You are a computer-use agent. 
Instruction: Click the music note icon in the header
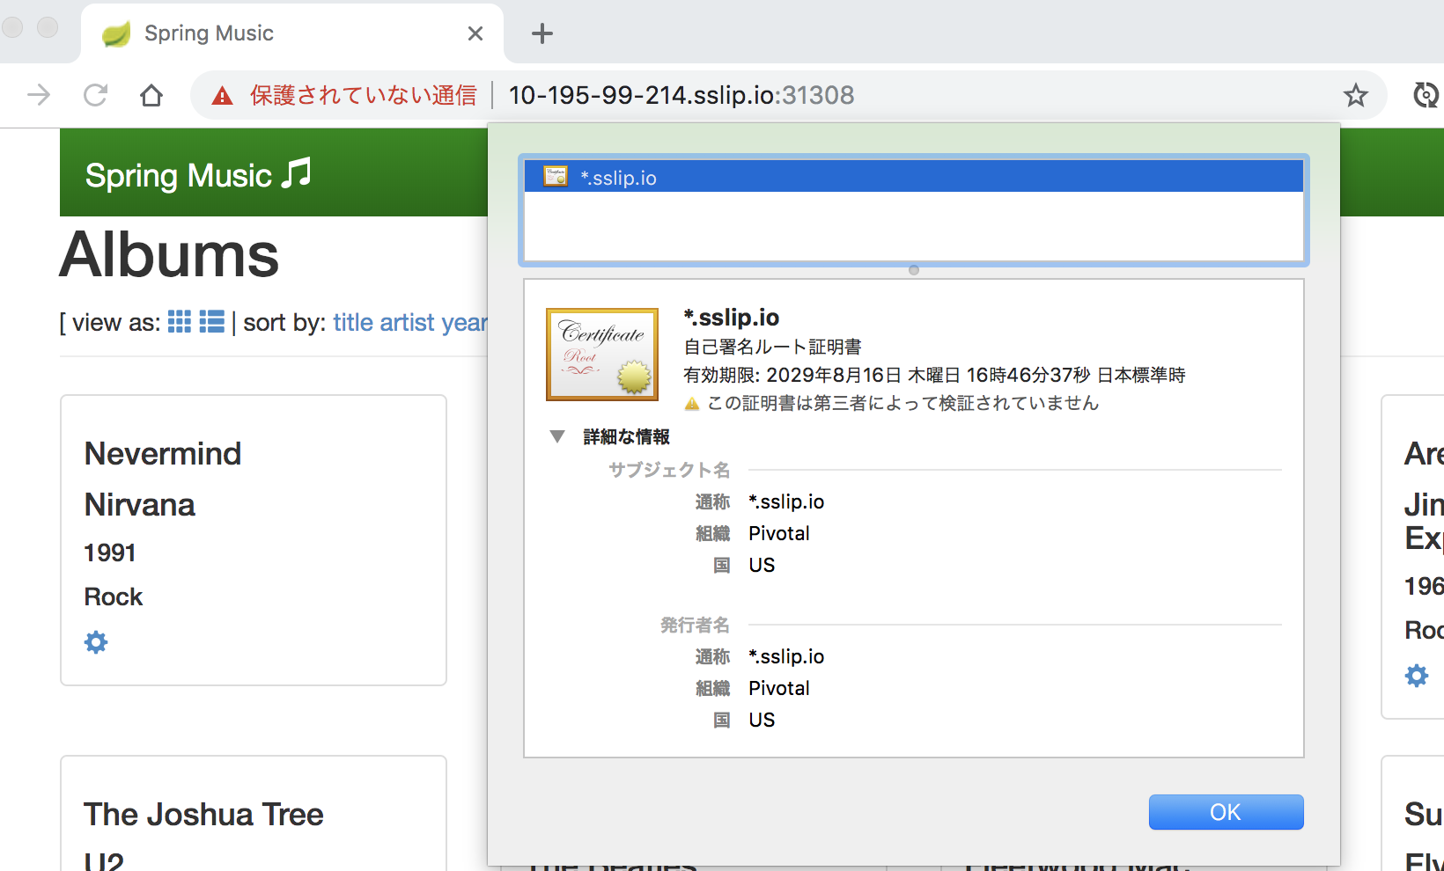tap(297, 173)
